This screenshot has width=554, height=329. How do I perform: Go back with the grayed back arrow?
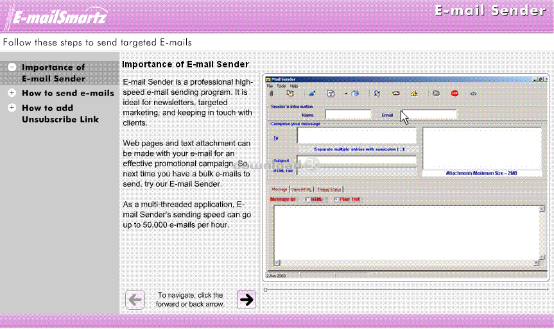135,299
